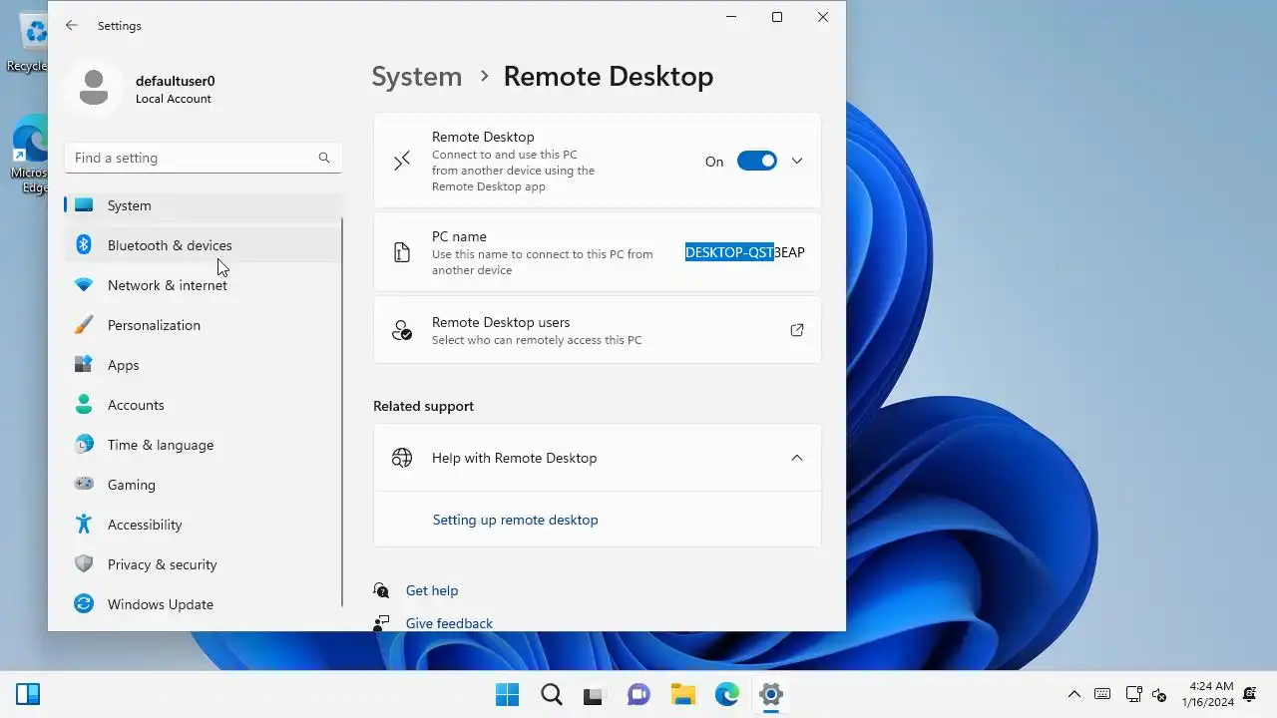Image resolution: width=1277 pixels, height=718 pixels.
Task: Click the Network Wi-Fi icon in sidebar
Action: pyautogui.click(x=84, y=285)
